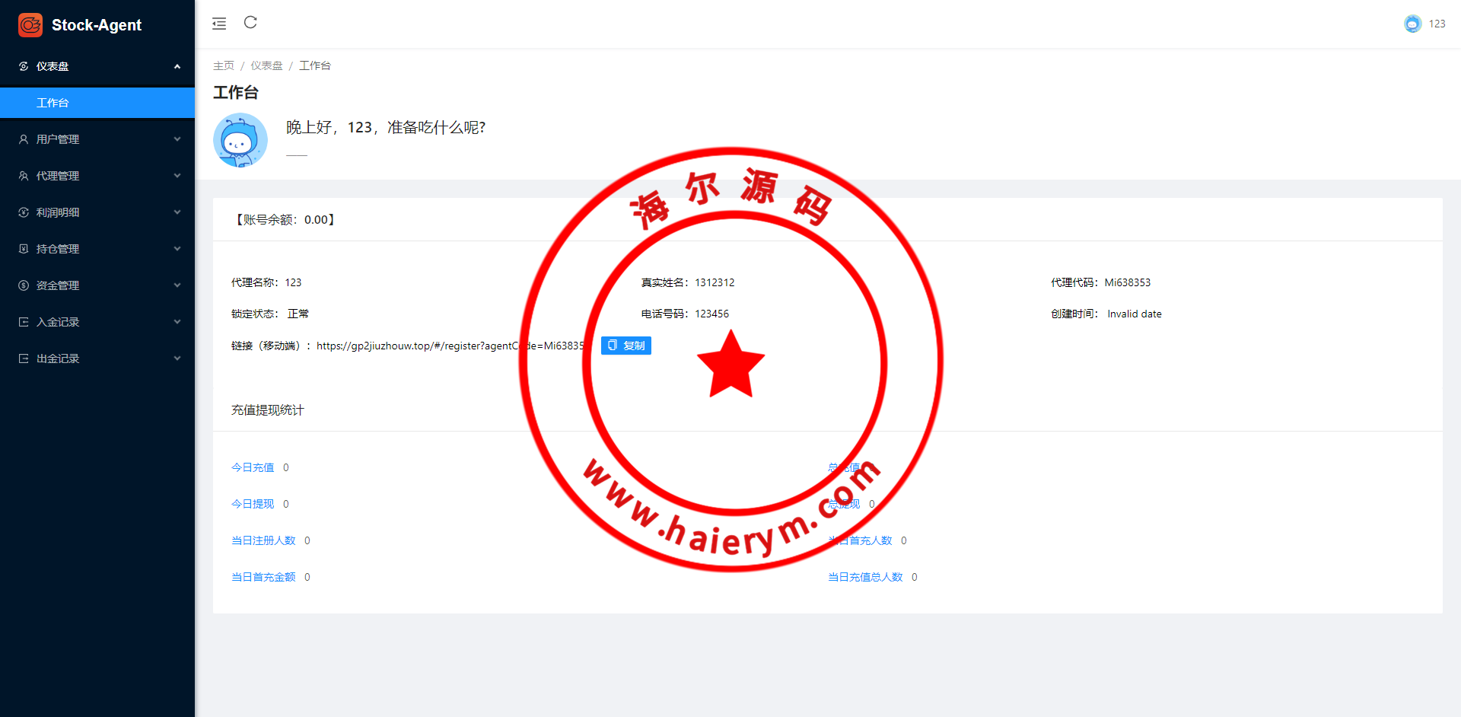Expand the 利润明细 submenu arrow
Screen dimensions: 1461x717
[x=177, y=212]
